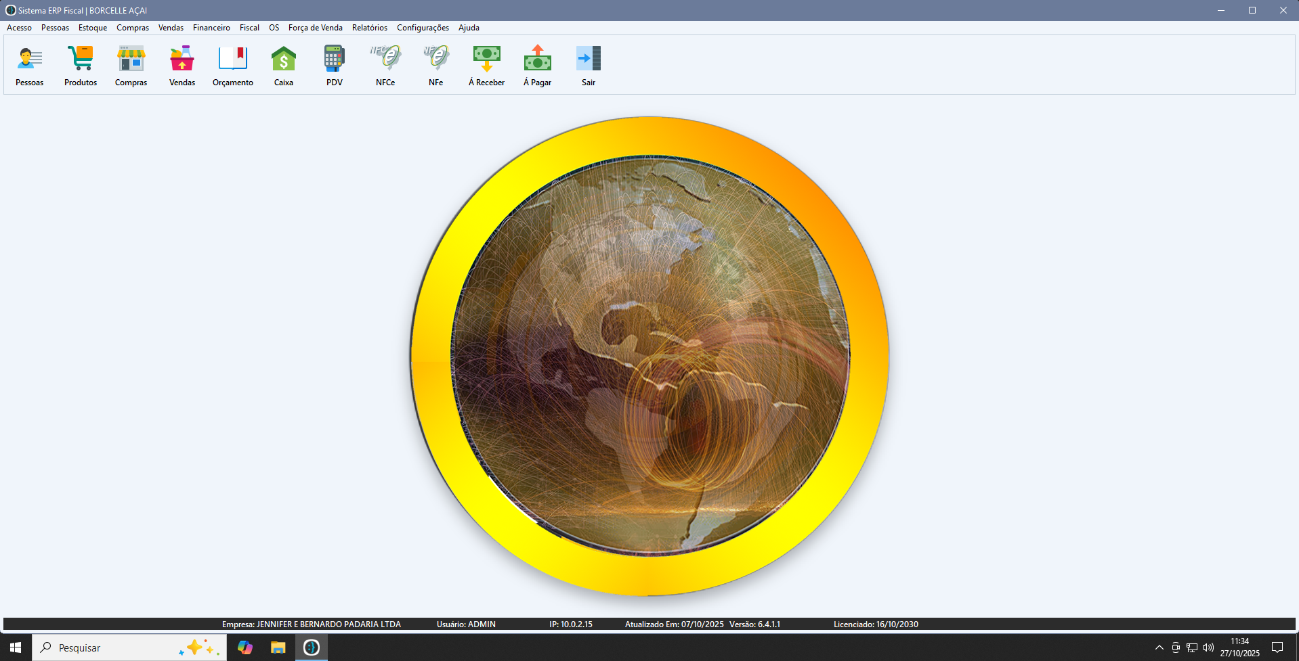This screenshot has width=1299, height=661.
Task: Open the Pessoas toolbar icon
Action: [x=30, y=59]
